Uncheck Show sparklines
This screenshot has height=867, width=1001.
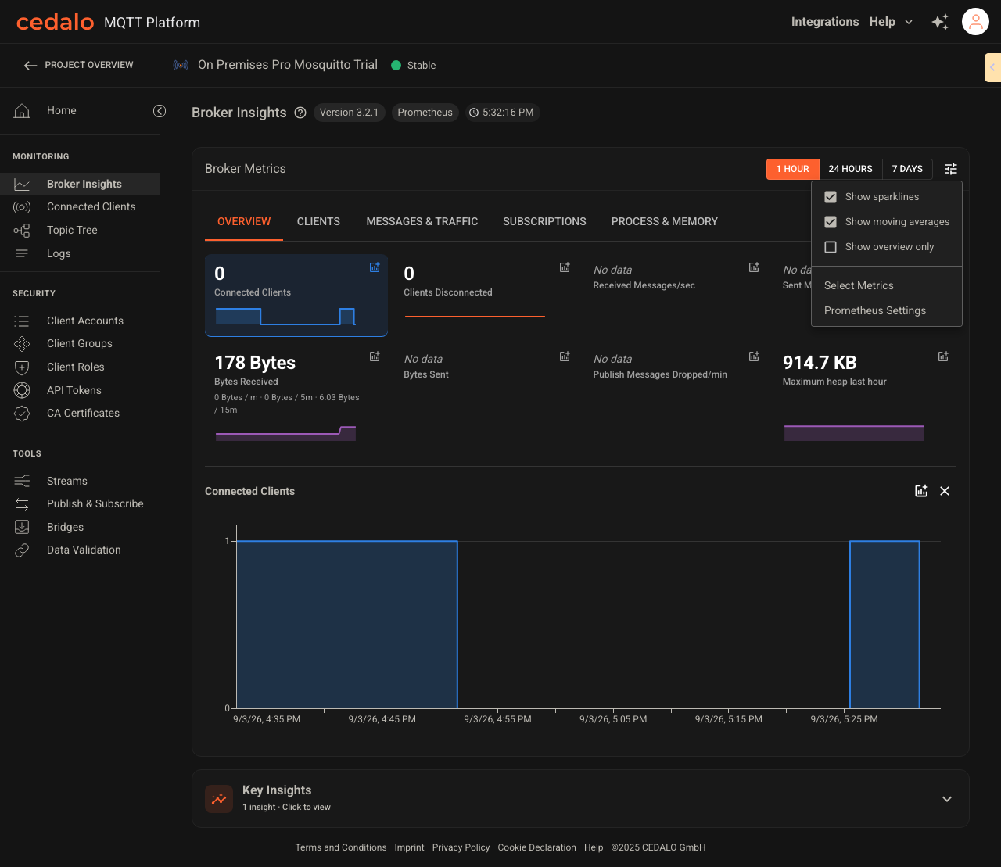(x=831, y=197)
